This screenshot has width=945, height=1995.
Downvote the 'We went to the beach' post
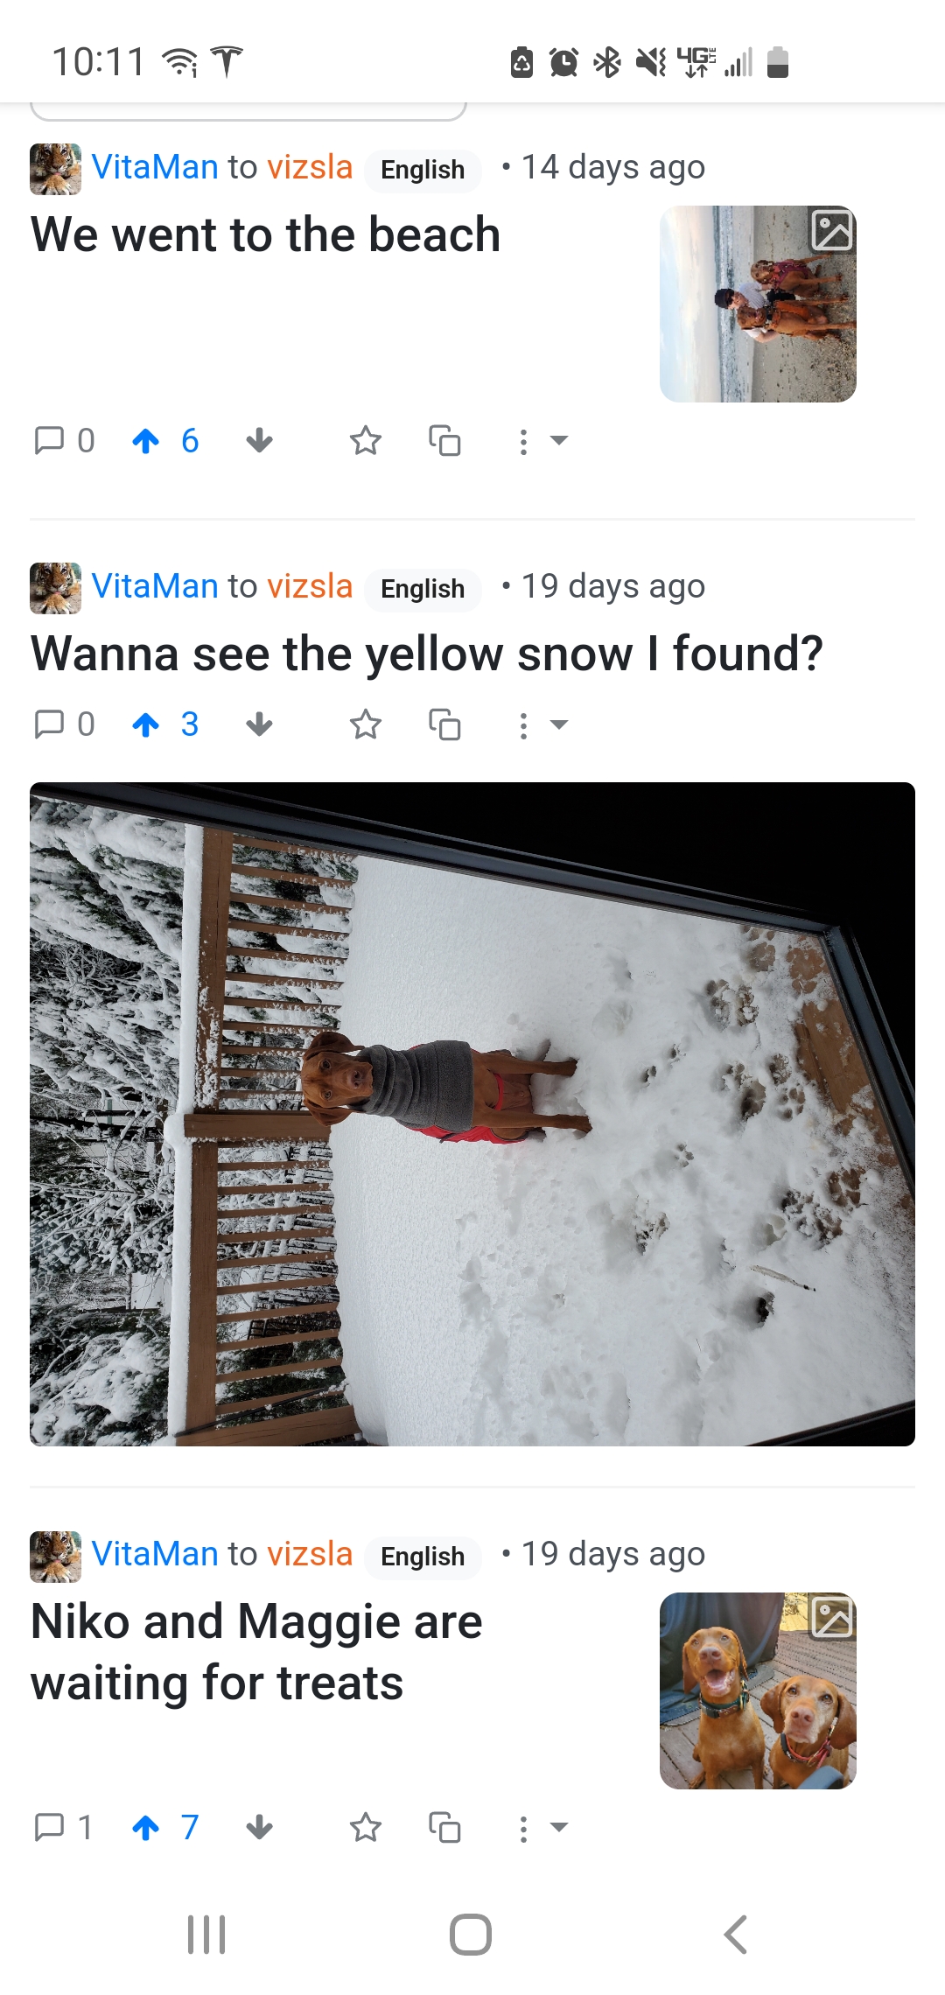[x=259, y=440]
